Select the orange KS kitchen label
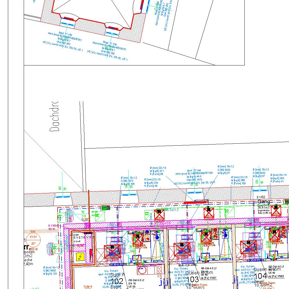Viewport: 289px width, 289px height. tap(160, 276)
